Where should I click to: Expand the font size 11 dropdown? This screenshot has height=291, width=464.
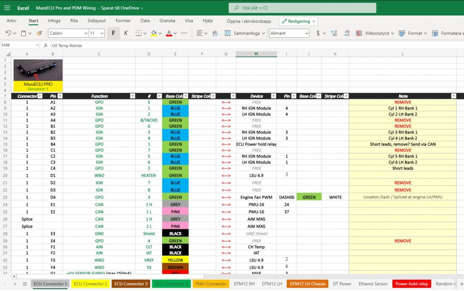(102, 33)
